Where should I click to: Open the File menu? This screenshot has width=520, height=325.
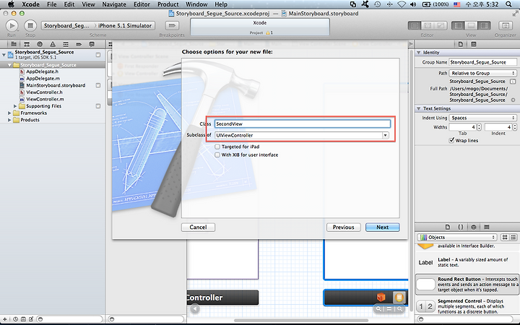[x=52, y=4]
